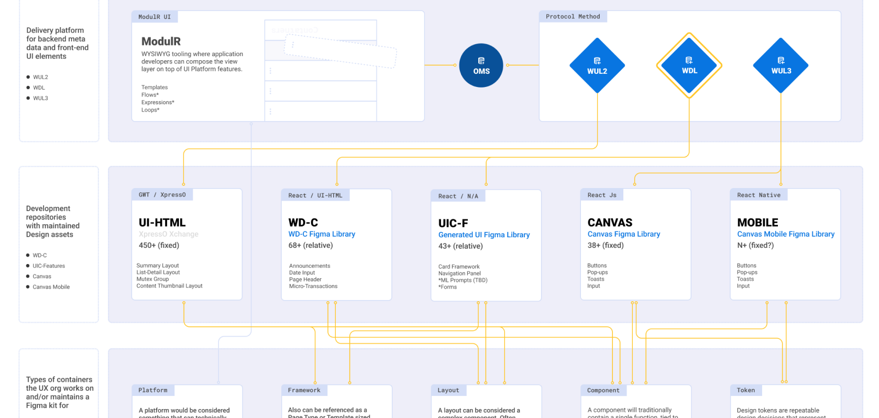The image size is (879, 418).
Task: Click the WUL3 diamond node
Action: [x=781, y=65]
